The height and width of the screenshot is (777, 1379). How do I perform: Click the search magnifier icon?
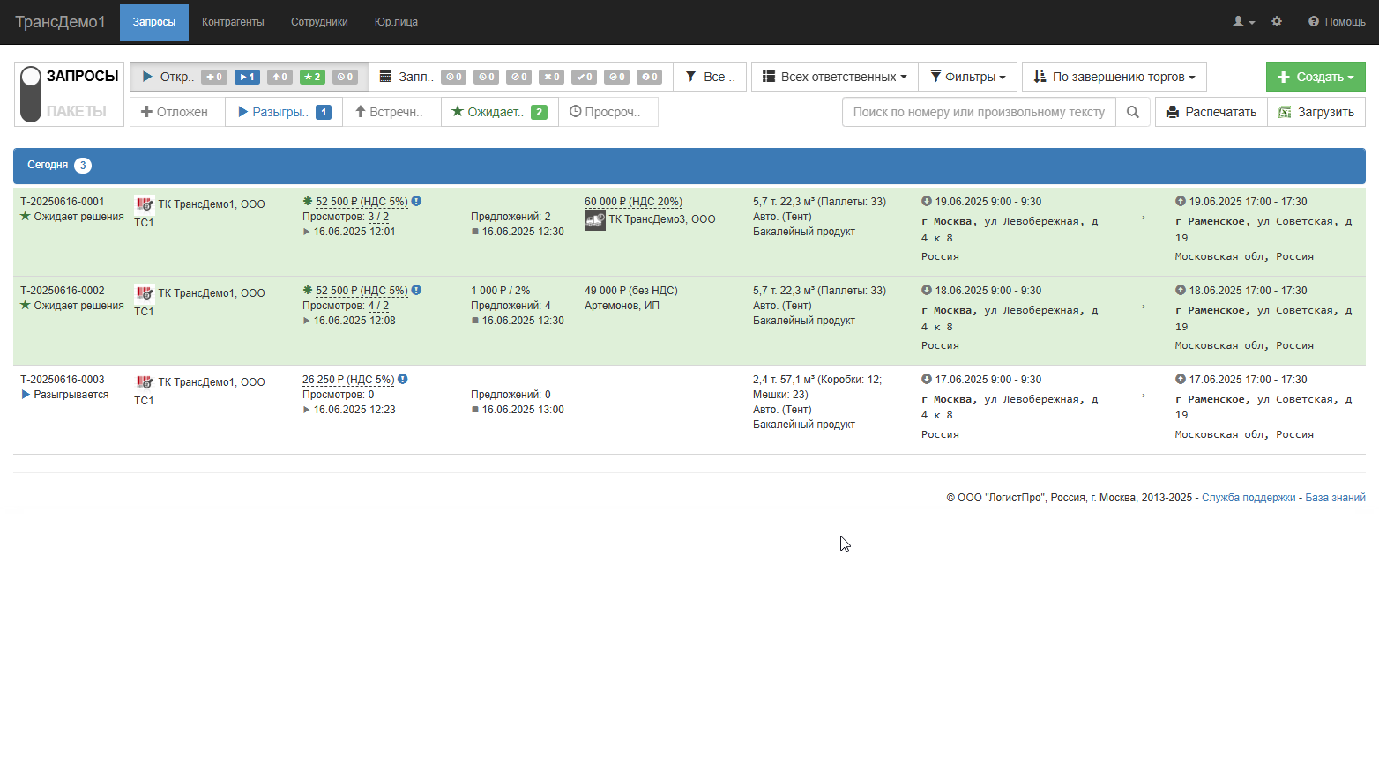(1133, 112)
